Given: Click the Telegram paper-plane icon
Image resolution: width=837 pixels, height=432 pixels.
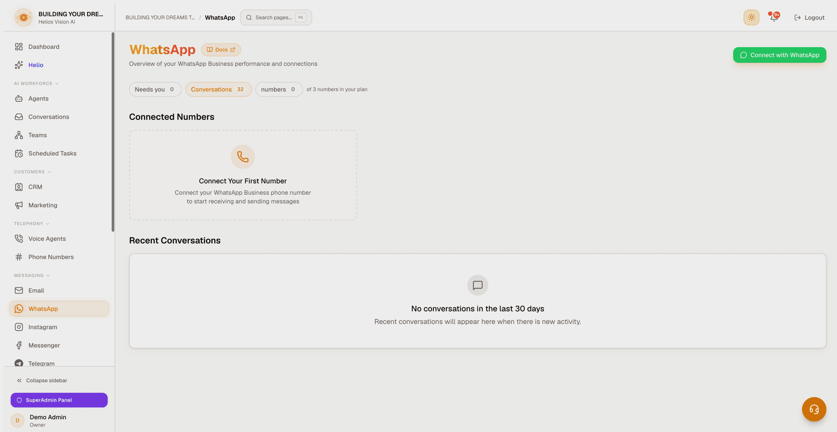Looking at the screenshot, I should coord(19,363).
